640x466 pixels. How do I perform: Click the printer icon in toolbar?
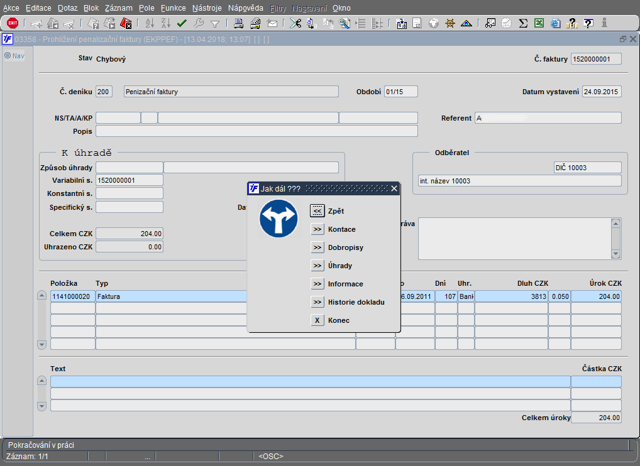click(x=239, y=23)
